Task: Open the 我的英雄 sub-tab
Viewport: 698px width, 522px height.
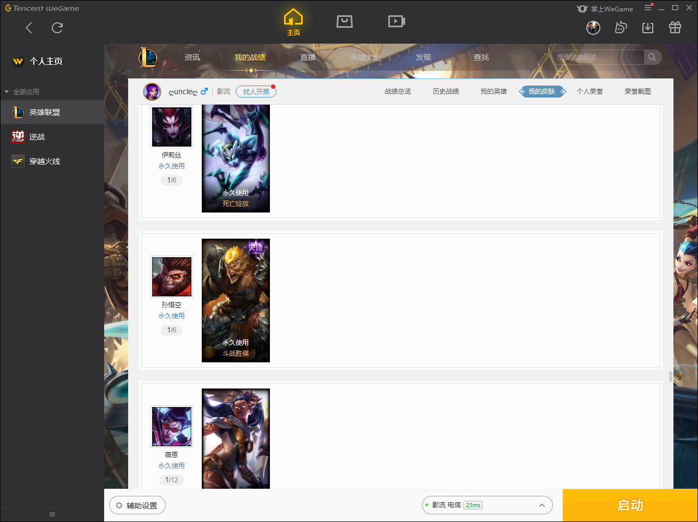Action: pyautogui.click(x=494, y=92)
